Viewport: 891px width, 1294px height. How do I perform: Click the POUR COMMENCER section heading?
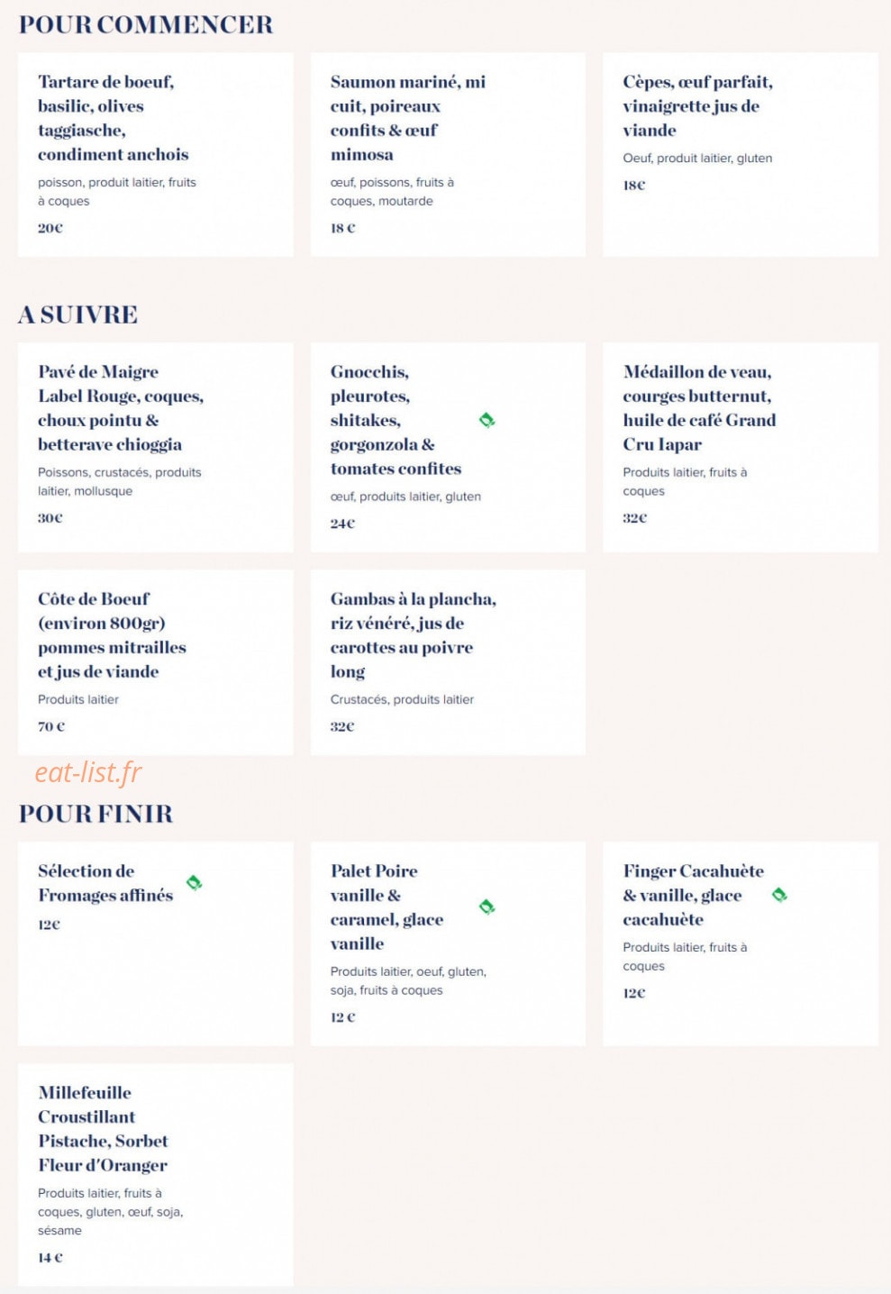[x=146, y=24]
